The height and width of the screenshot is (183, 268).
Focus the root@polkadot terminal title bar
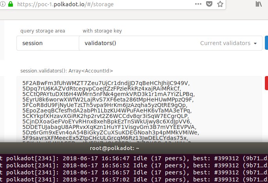[x=134, y=148]
